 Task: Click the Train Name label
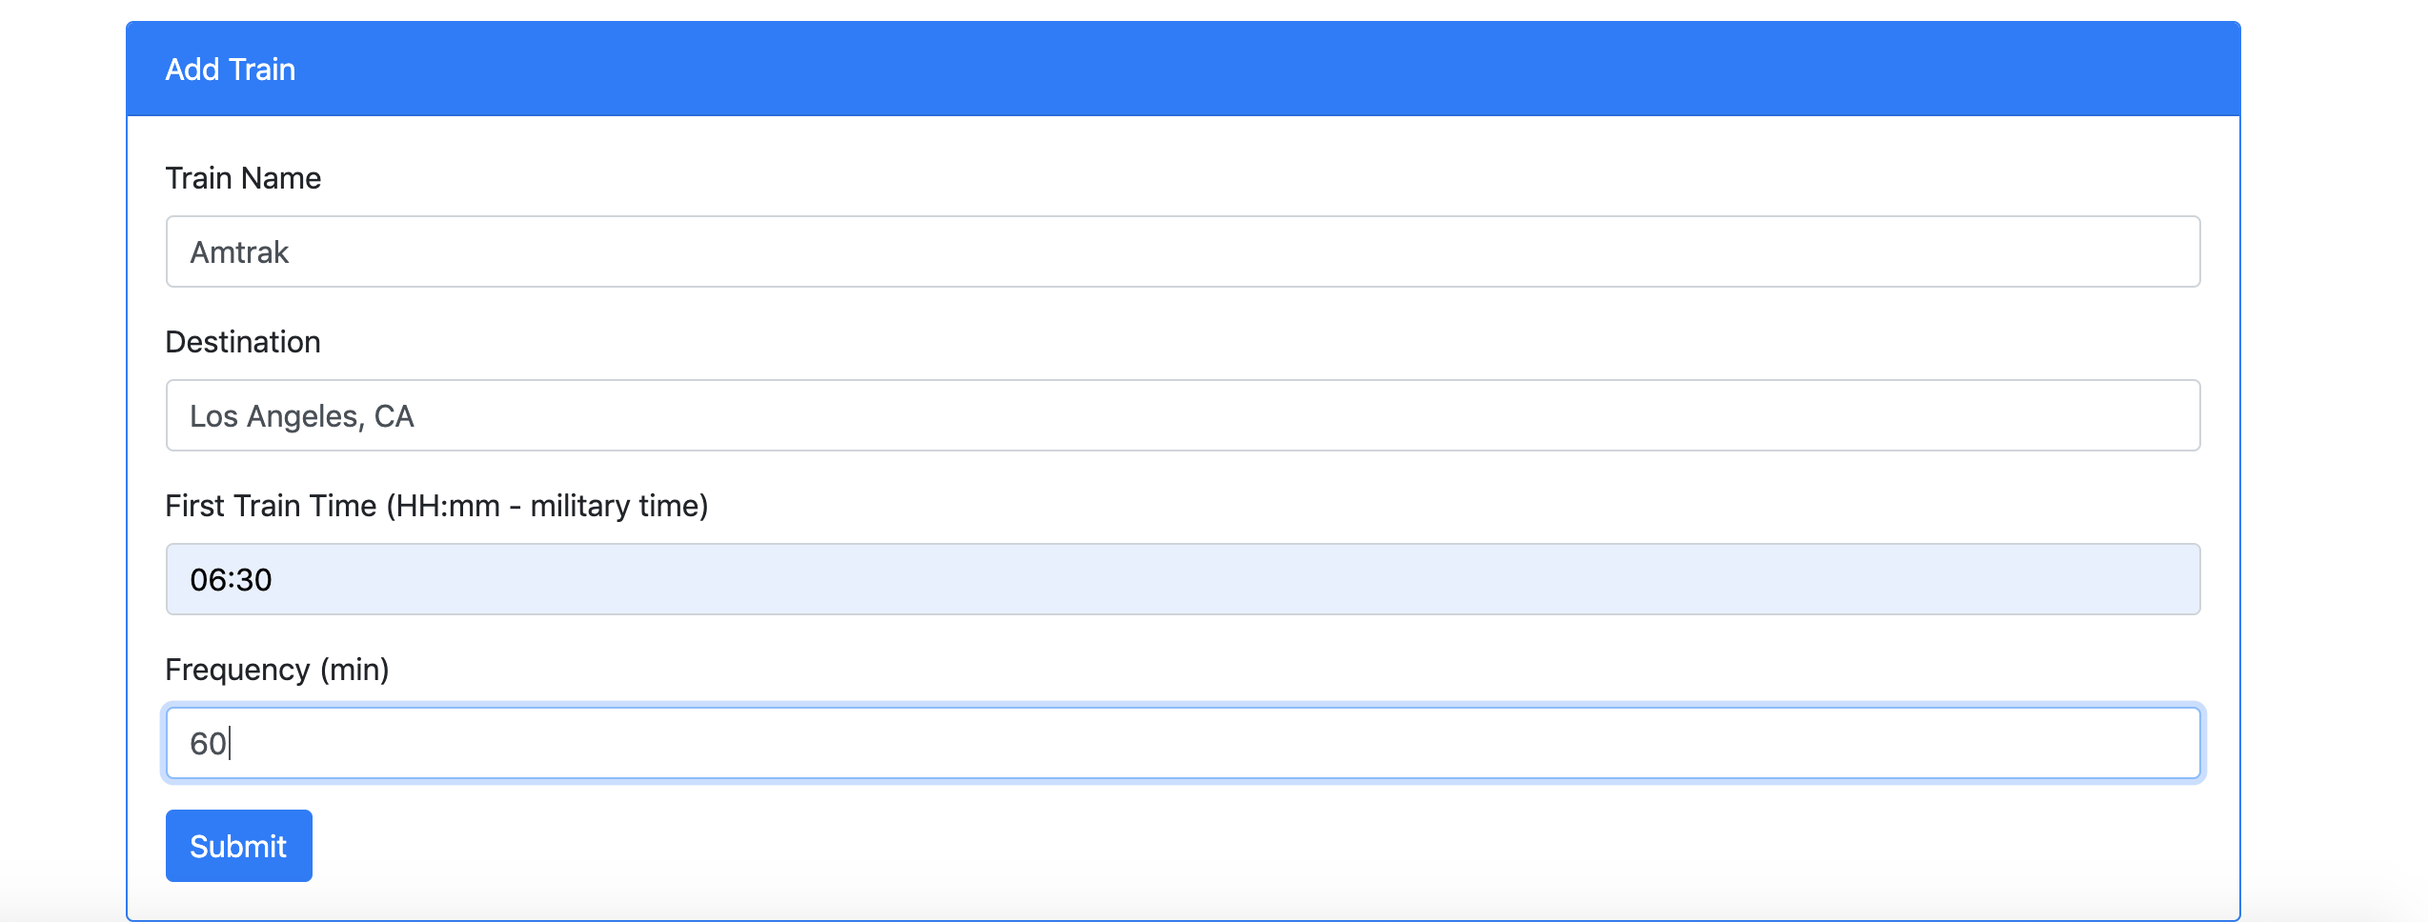point(243,177)
